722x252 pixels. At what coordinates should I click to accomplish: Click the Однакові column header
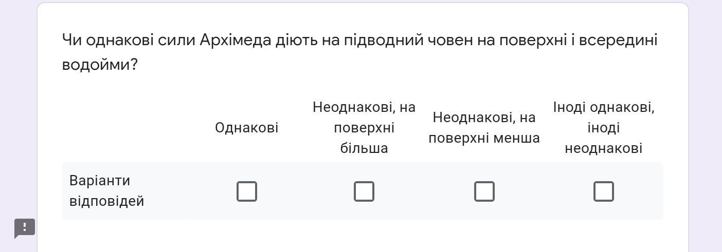[x=247, y=128]
